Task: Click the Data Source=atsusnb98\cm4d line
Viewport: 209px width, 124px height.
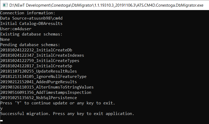Action: pyautogui.click(x=31, y=18)
